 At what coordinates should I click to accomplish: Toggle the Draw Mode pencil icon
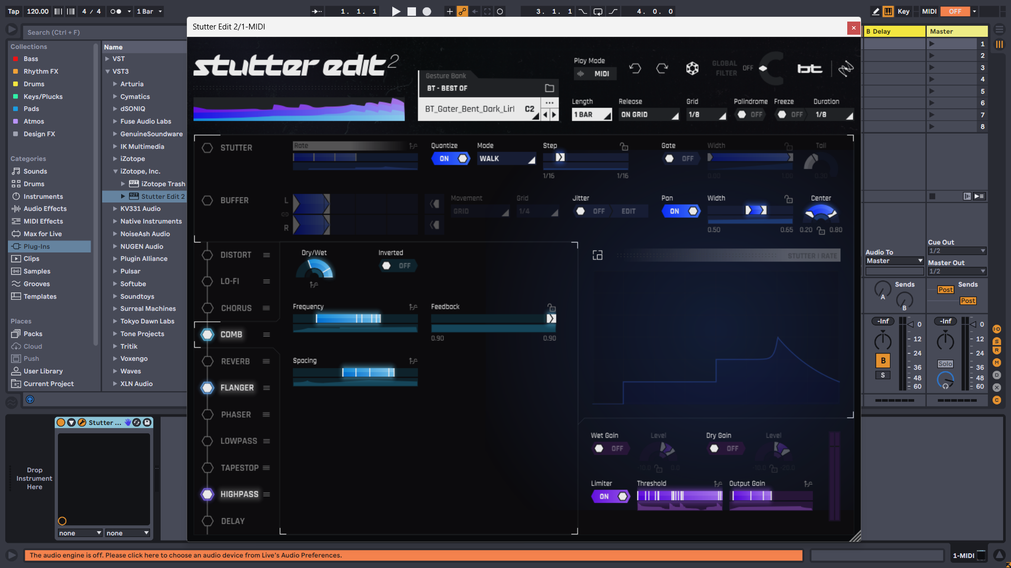(x=876, y=11)
